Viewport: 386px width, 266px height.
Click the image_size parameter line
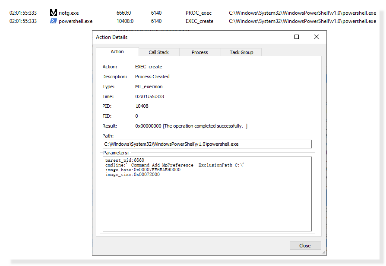pos(133,175)
